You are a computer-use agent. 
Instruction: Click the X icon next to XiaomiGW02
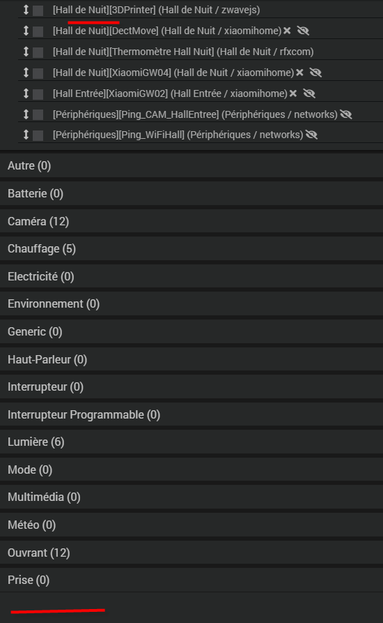point(293,93)
